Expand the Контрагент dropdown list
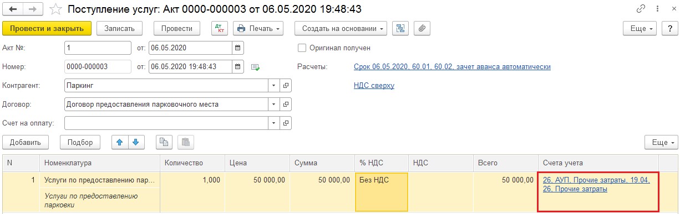The width and height of the screenshot is (680, 214). [x=274, y=86]
